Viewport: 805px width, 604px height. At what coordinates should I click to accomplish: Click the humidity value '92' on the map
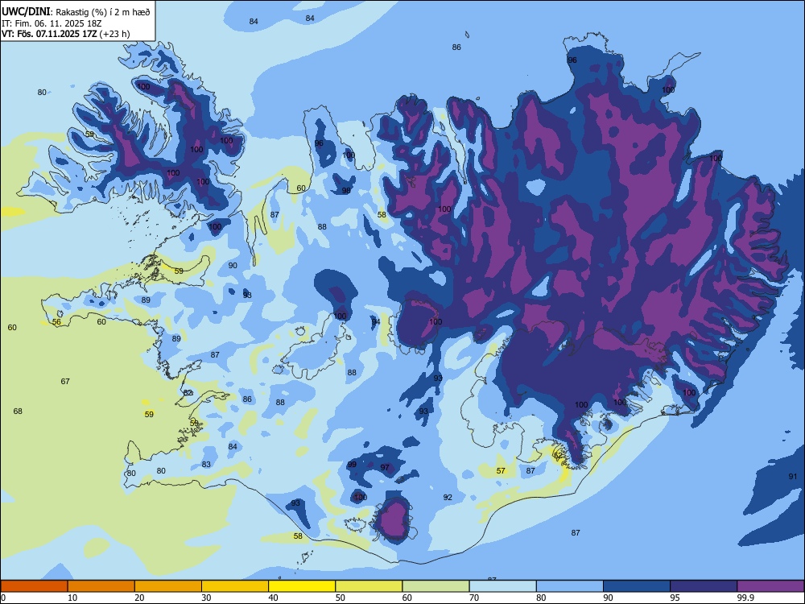click(448, 497)
